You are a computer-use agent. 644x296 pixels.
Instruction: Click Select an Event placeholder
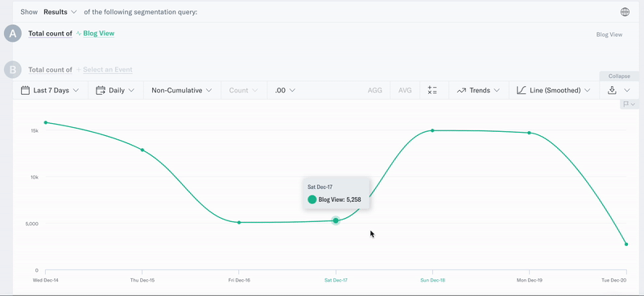pos(108,70)
